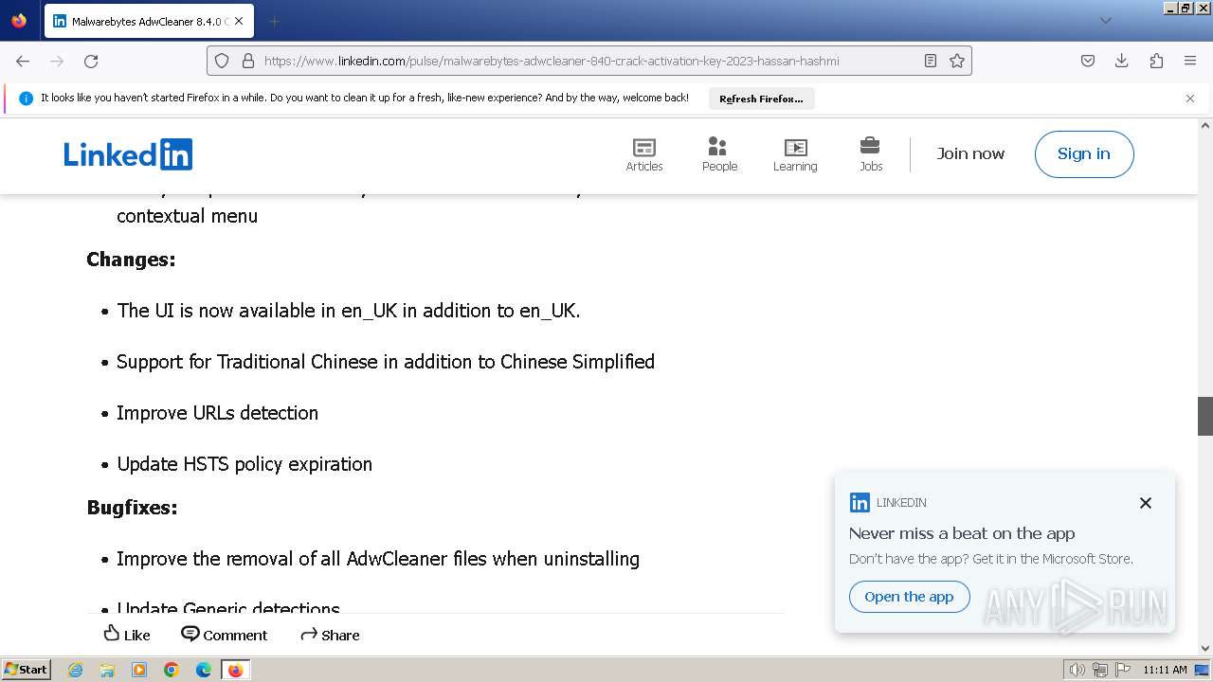This screenshot has width=1213, height=682.
Task: Toggle reader view for this page
Action: coord(931,61)
